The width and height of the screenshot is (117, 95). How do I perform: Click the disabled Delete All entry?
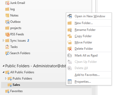(89, 68)
